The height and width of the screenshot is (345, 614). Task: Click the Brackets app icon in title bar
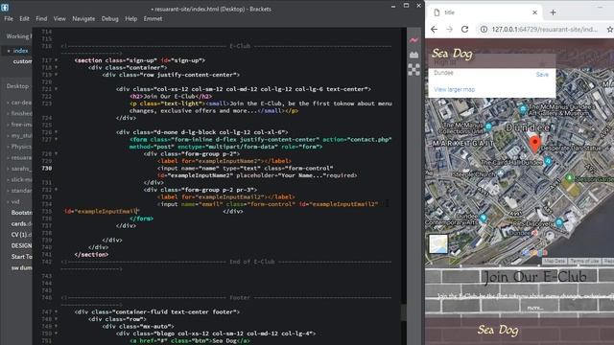coord(5,7)
